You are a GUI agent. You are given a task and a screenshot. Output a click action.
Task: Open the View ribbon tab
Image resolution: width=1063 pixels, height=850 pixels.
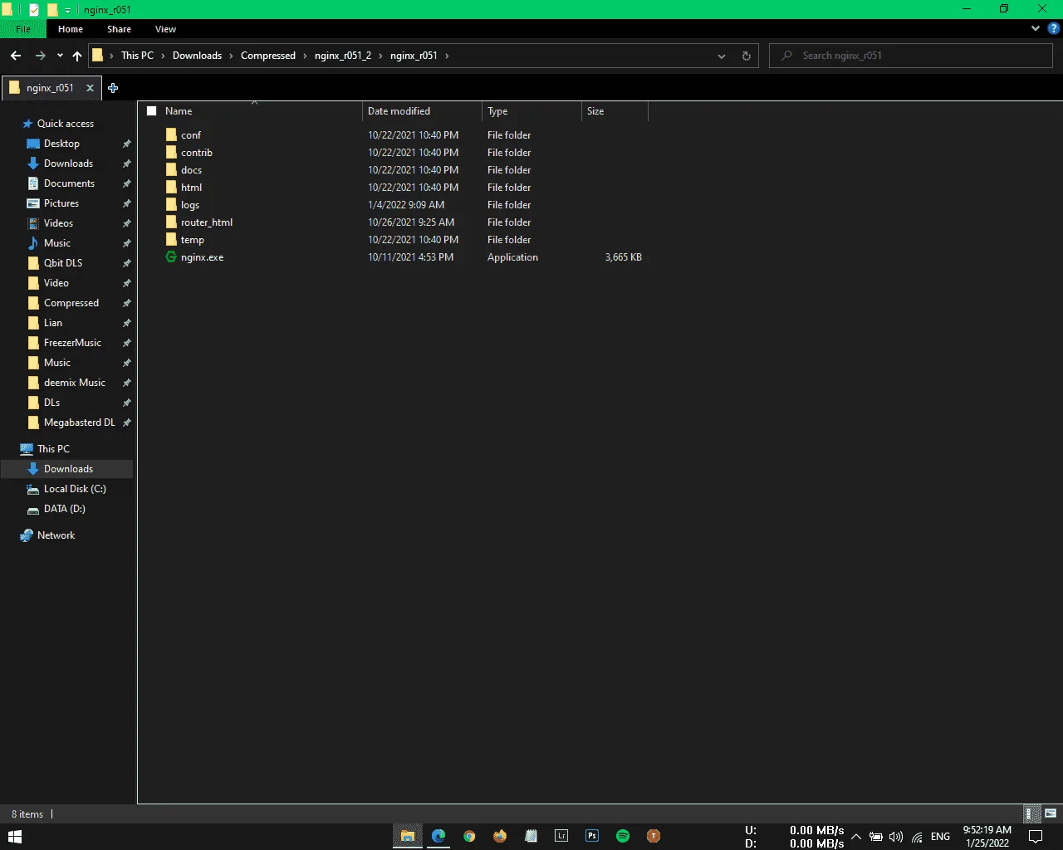coord(165,29)
